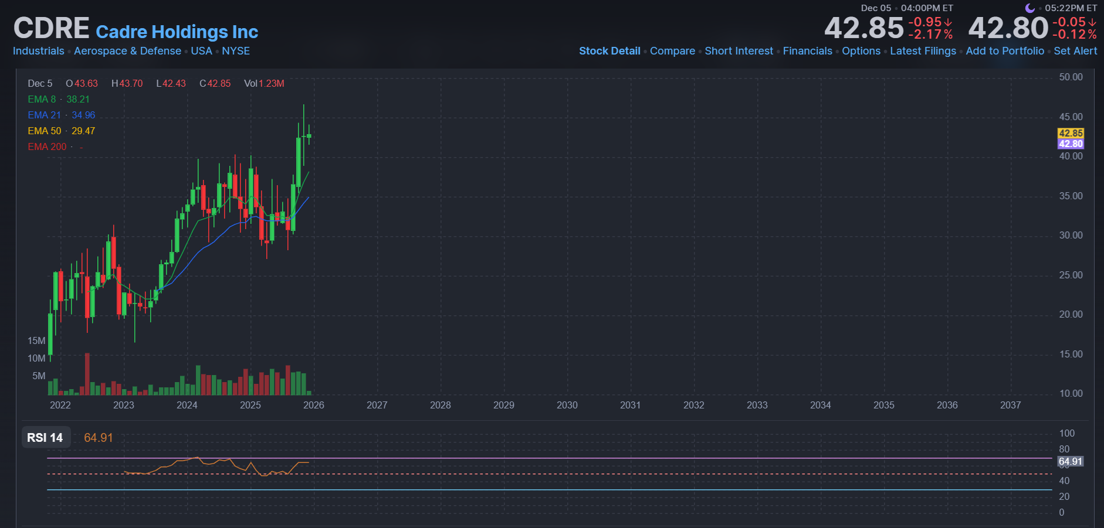Image resolution: width=1104 pixels, height=528 pixels.
Task: Open Industrials sector link
Action: tap(39, 51)
